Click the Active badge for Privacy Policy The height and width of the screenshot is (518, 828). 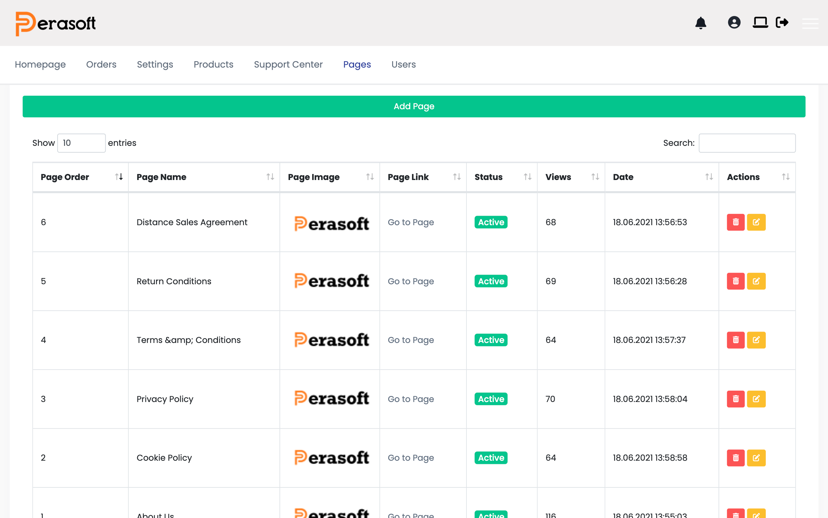click(x=491, y=399)
